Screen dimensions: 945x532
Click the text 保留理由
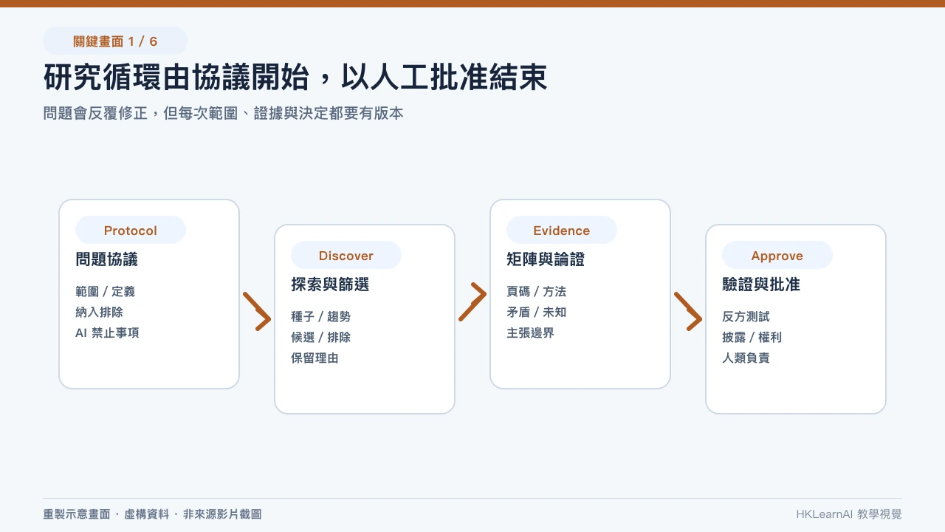pyautogui.click(x=315, y=358)
